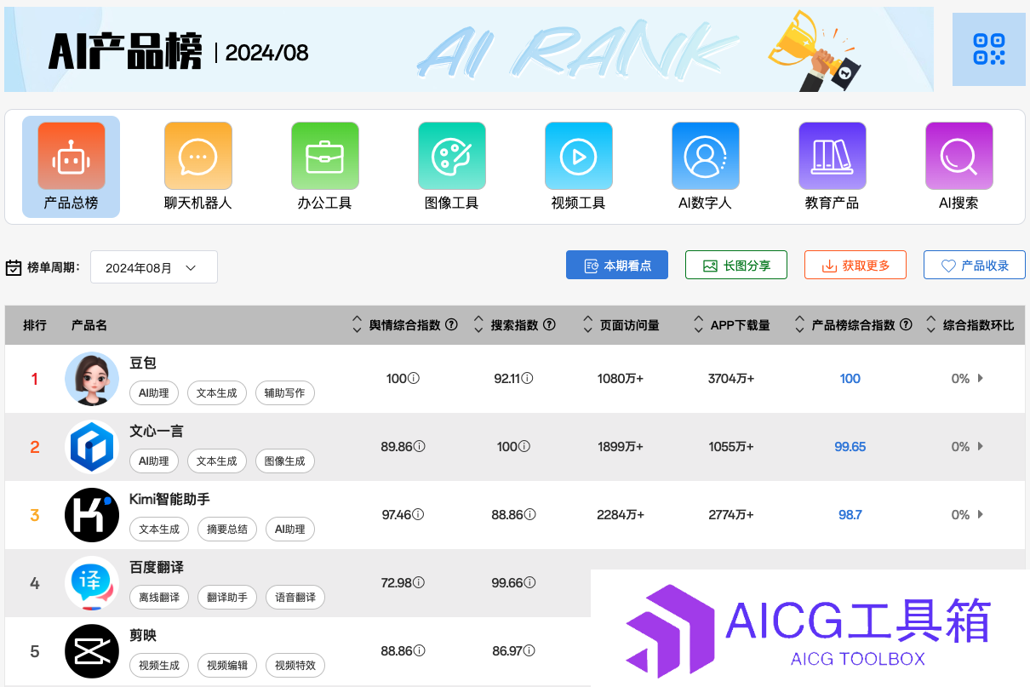Click the 离线翻译 tag under 百度翻译
This screenshot has height=687, width=1030.
[159, 597]
